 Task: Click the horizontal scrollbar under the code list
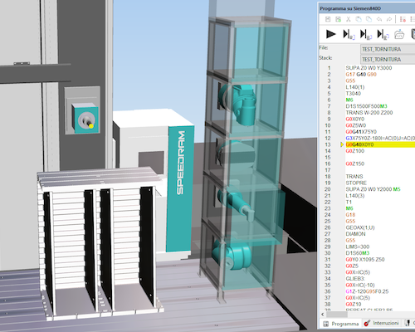point(368,315)
